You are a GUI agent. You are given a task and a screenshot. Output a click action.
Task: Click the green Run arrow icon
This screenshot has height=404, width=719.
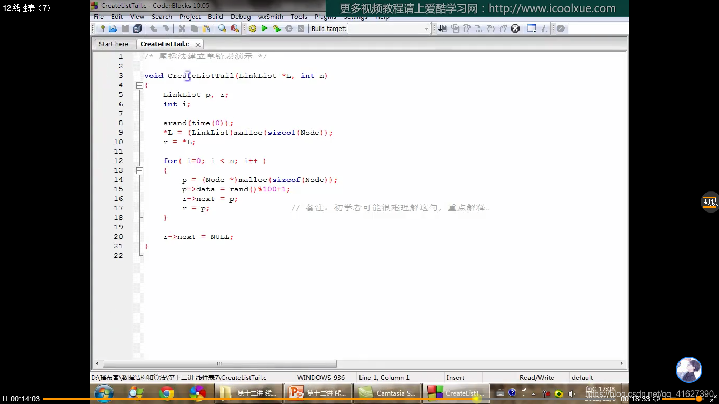tap(265, 28)
